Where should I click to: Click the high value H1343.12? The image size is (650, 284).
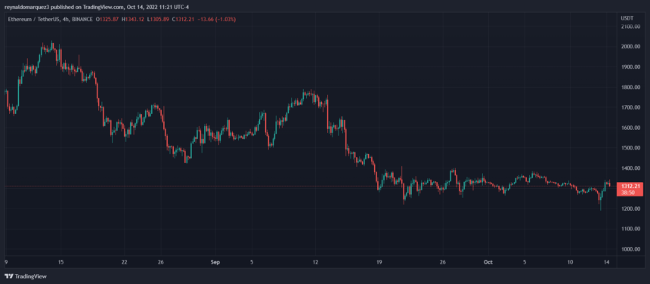(133, 19)
